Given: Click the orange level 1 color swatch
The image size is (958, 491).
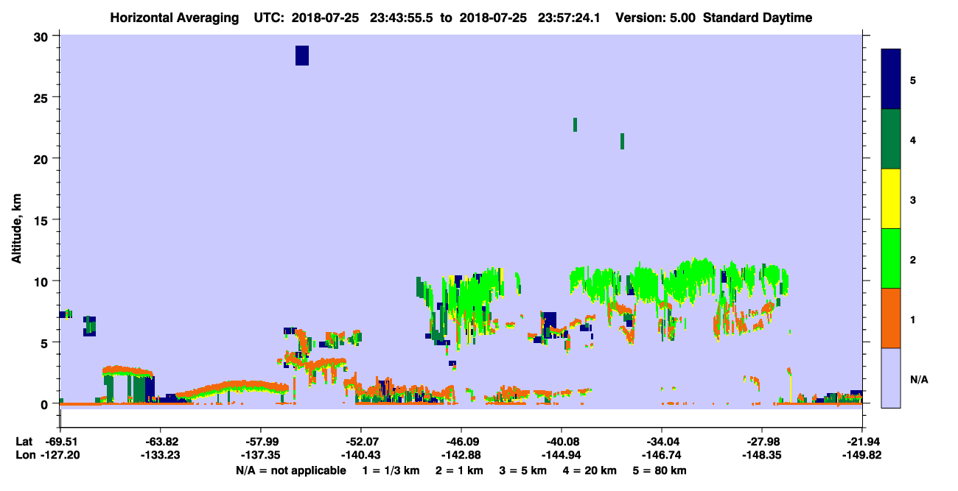Looking at the screenshot, I should 891,318.
